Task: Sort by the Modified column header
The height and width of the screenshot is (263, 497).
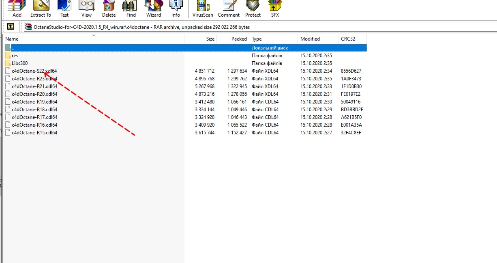Action: click(318, 39)
